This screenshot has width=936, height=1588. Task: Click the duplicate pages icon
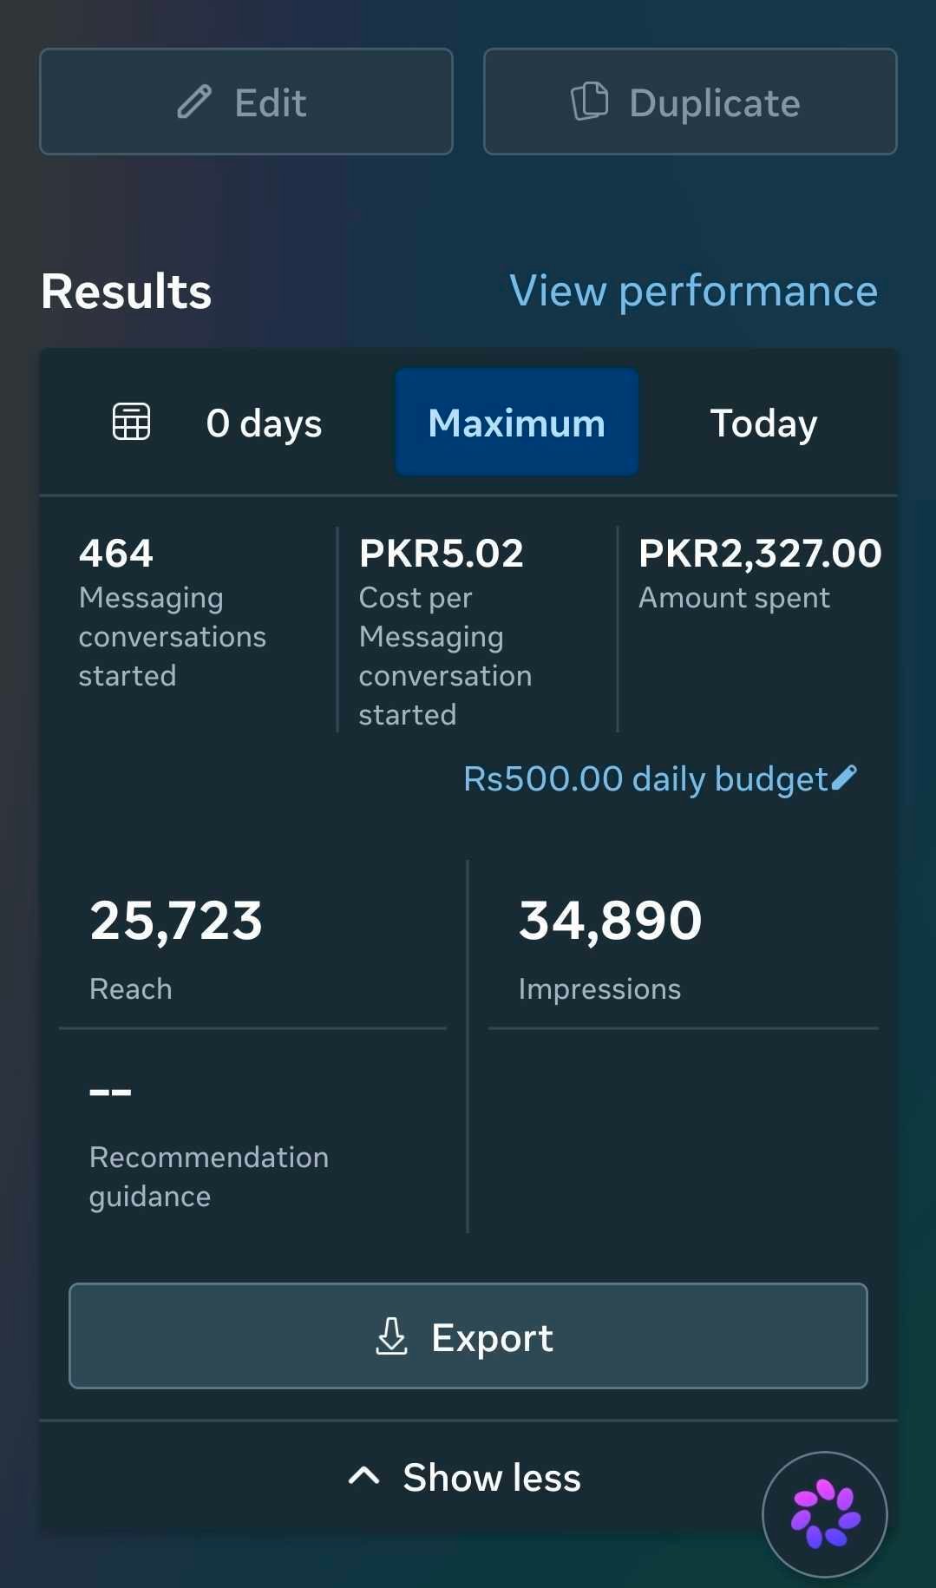[590, 102]
